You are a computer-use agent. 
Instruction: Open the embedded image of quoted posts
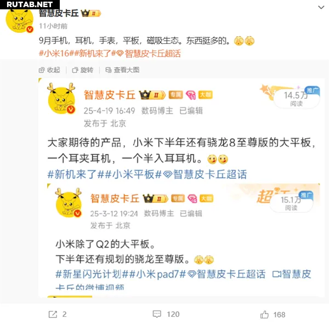coord(181,187)
